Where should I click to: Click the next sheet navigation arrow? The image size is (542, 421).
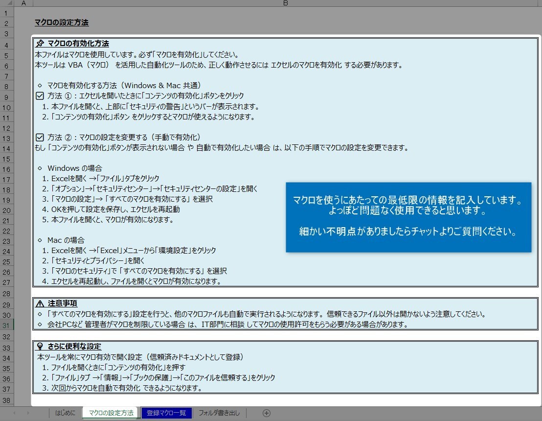pyautogui.click(x=28, y=413)
